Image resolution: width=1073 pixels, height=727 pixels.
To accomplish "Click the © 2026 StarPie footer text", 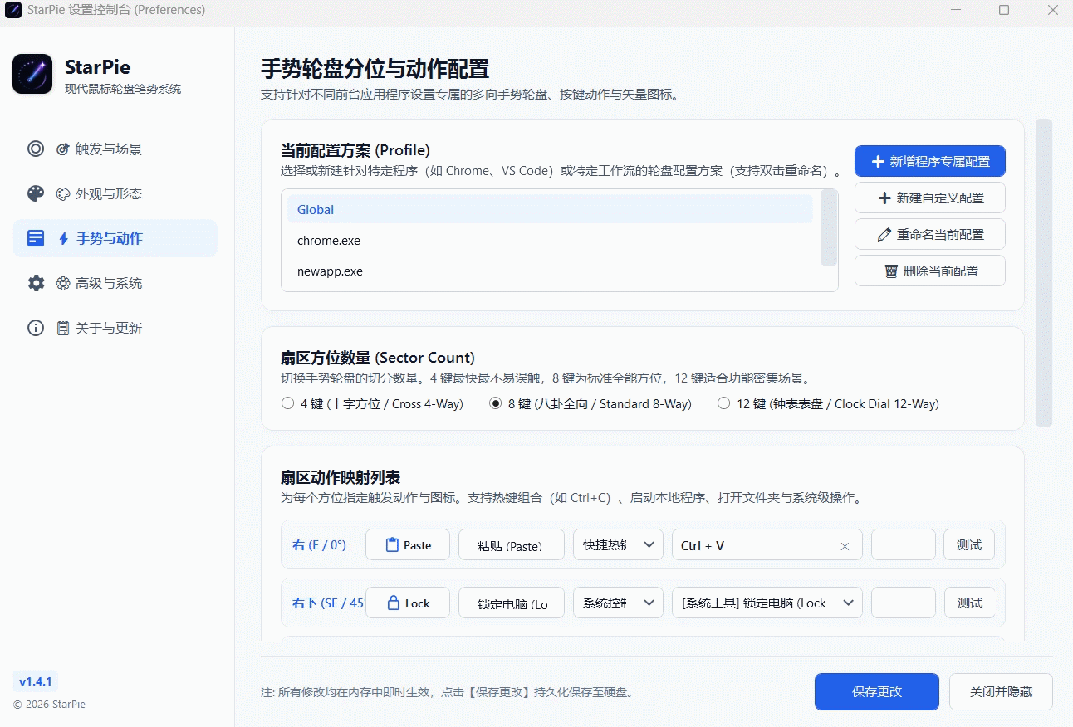I will (x=49, y=705).
